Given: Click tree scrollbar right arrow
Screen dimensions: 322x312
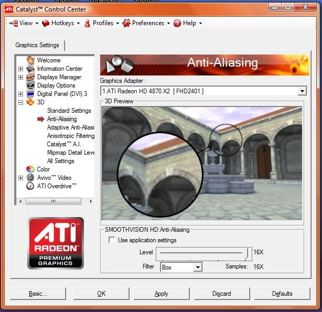Looking at the screenshot, I should (x=91, y=201).
